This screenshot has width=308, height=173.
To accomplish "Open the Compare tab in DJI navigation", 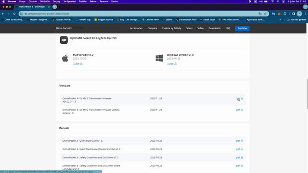I will point(152,28).
